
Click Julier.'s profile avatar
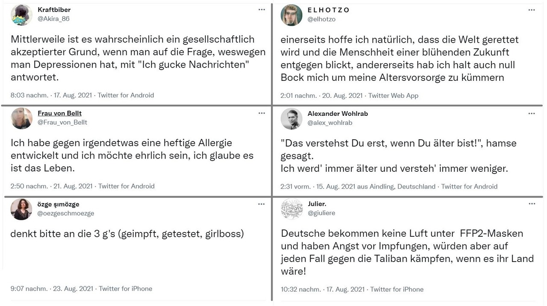tap(291, 209)
